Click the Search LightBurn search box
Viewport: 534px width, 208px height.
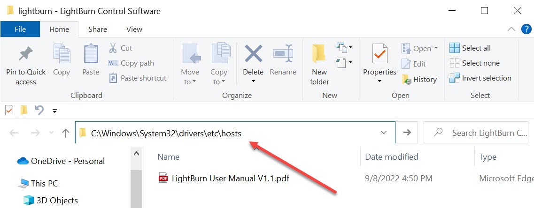(479, 133)
